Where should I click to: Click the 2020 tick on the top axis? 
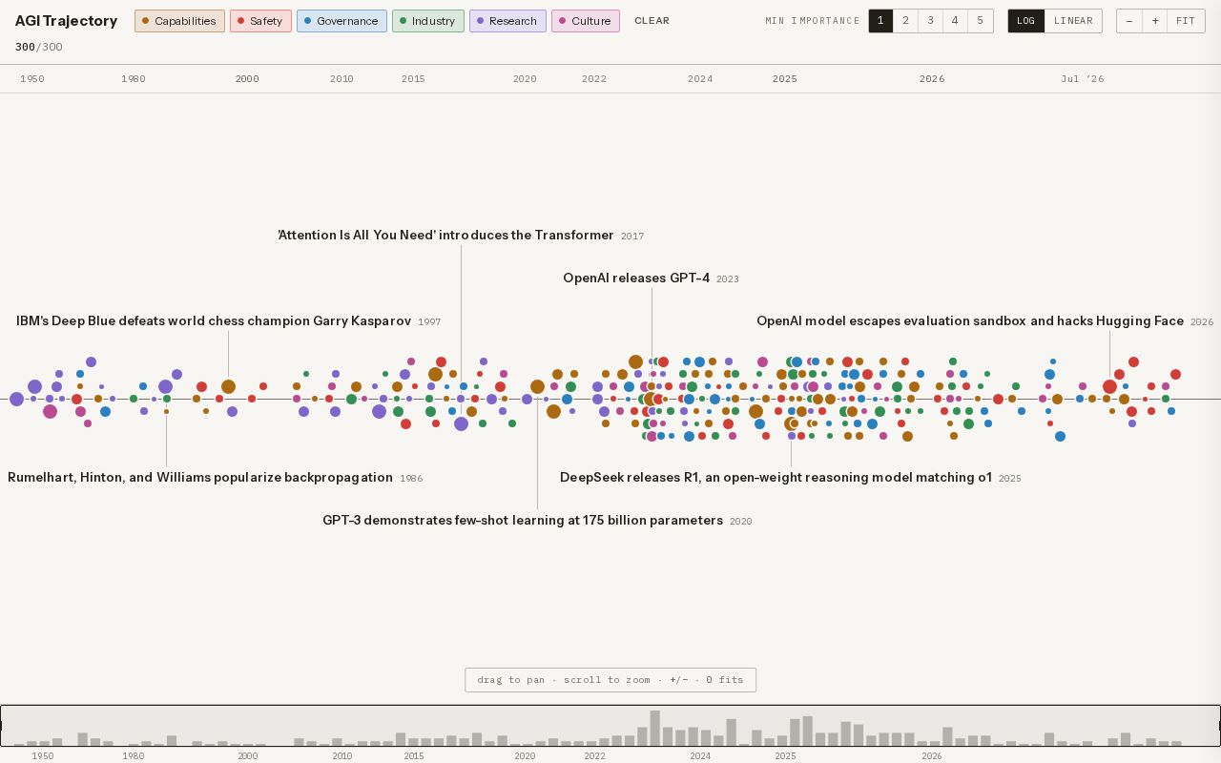[525, 79]
